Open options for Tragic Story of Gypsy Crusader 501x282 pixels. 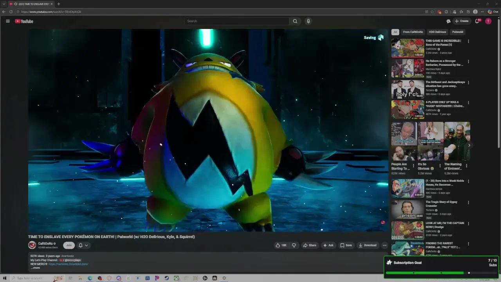tap(468, 202)
